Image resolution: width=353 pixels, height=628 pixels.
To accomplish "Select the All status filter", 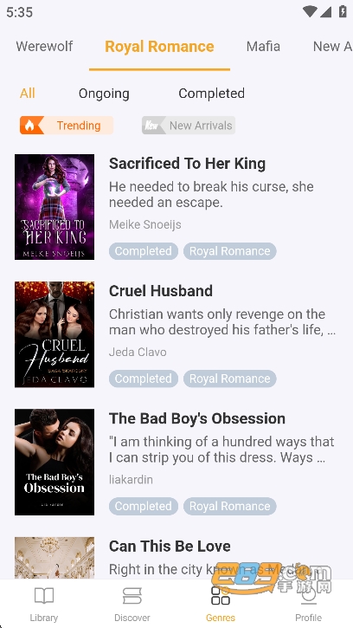I will [x=27, y=94].
